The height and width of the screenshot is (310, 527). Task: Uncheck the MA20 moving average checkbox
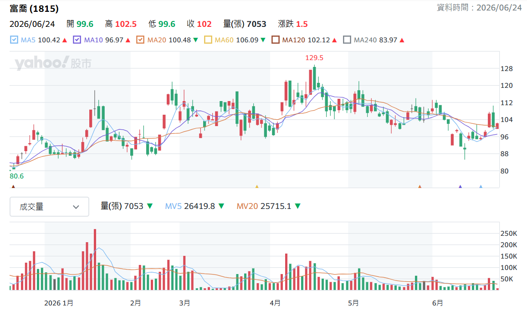(x=140, y=40)
